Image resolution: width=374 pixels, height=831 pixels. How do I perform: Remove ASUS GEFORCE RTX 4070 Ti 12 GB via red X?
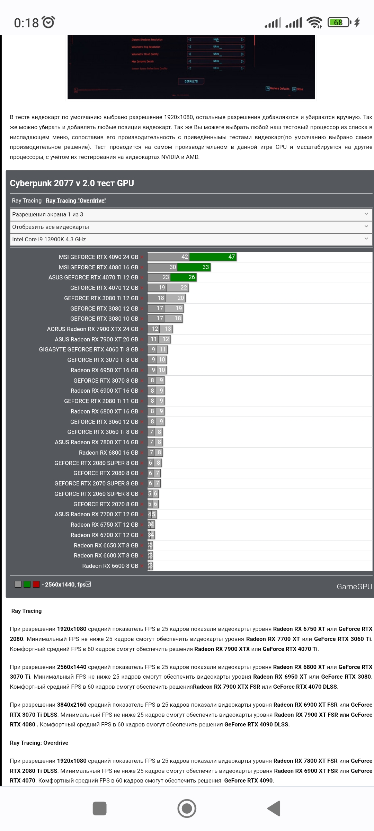coord(142,278)
